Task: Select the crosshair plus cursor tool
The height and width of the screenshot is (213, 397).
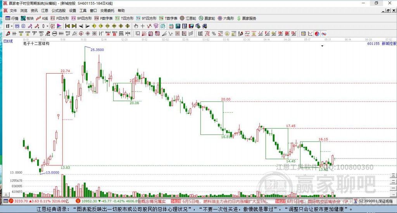Action: point(143,26)
